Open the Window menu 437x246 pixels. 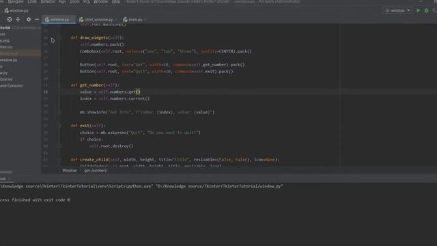coord(100,1)
